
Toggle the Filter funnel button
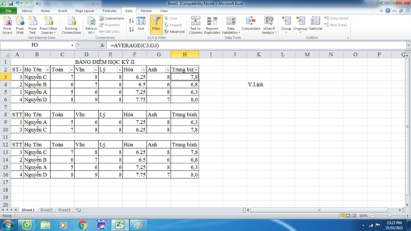point(156,24)
